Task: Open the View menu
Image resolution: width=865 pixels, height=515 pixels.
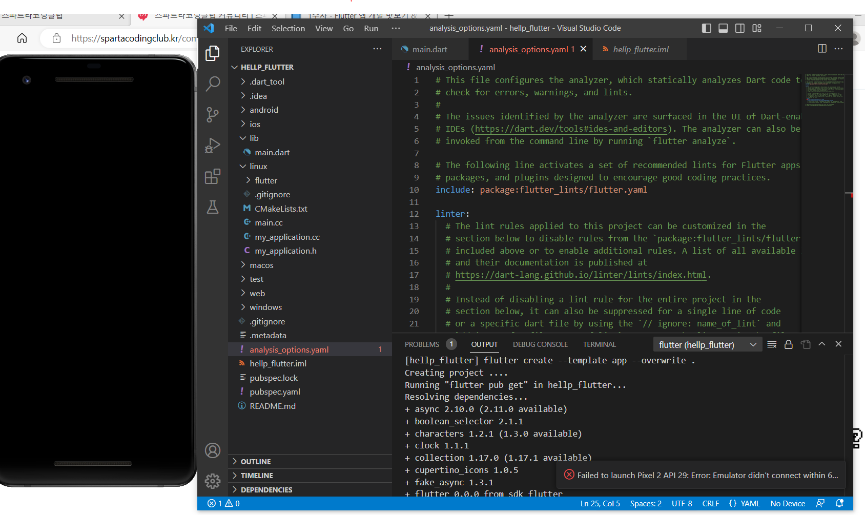Action: coord(324,28)
